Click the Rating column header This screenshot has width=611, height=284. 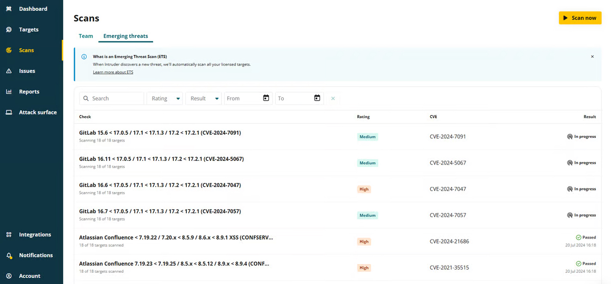363,116
